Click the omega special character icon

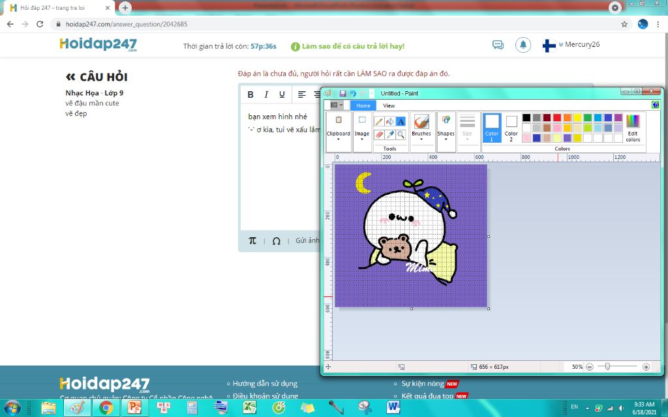click(276, 241)
